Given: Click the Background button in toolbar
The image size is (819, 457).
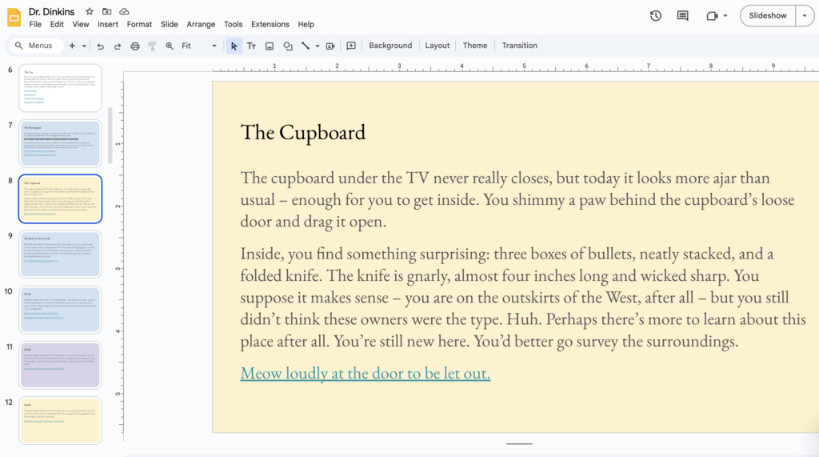Looking at the screenshot, I should (x=390, y=46).
